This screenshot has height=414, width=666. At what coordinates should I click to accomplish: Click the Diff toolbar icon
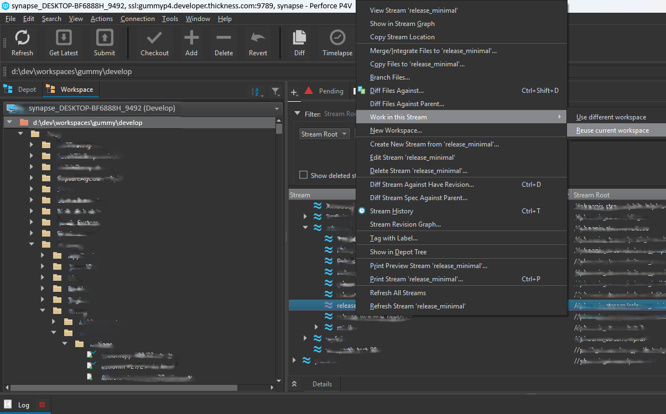pyautogui.click(x=299, y=38)
